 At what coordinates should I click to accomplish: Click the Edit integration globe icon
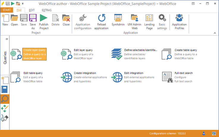coord(117,77)
